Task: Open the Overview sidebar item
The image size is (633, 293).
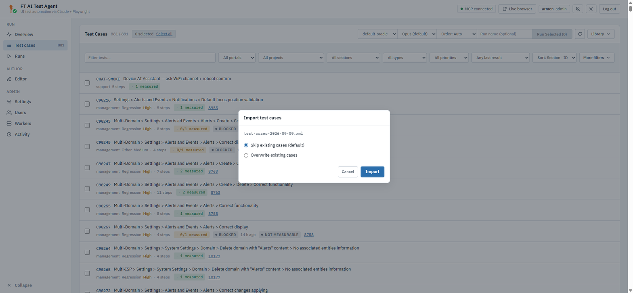Action: click(35, 34)
